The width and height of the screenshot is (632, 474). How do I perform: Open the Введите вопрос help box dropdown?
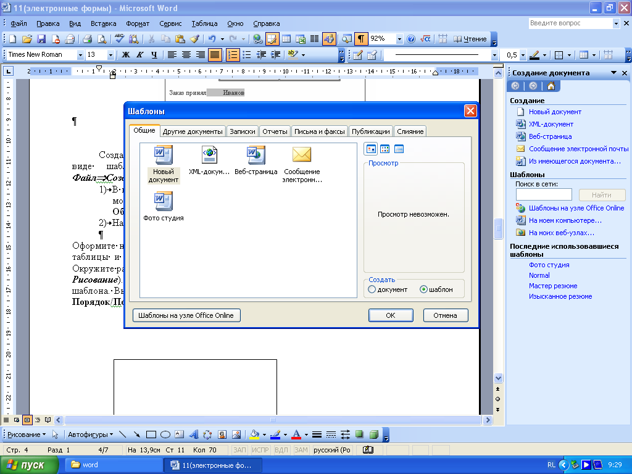pyautogui.click(x=616, y=24)
